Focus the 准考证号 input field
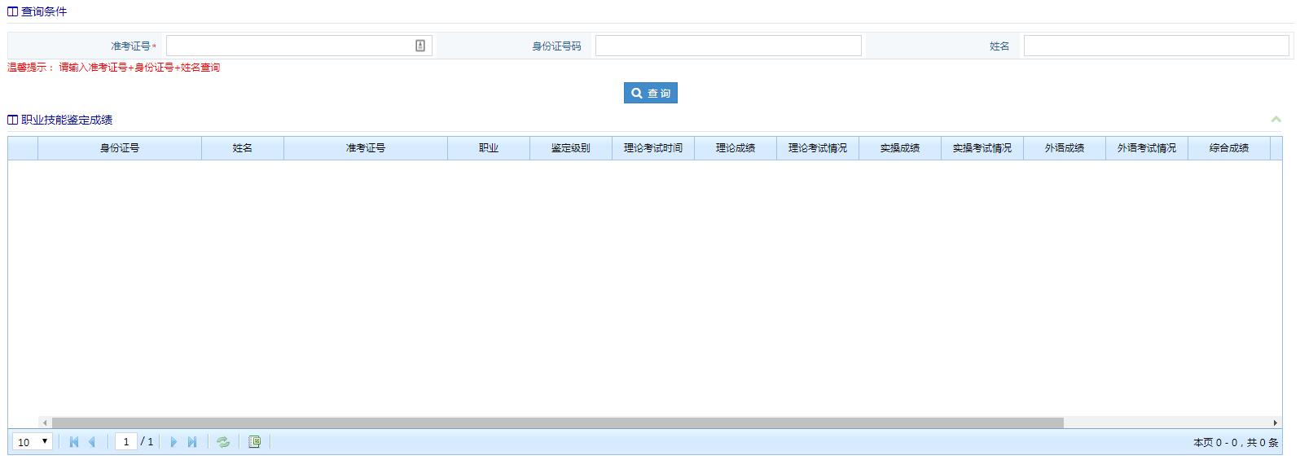The height and width of the screenshot is (473, 1300). coord(289,46)
